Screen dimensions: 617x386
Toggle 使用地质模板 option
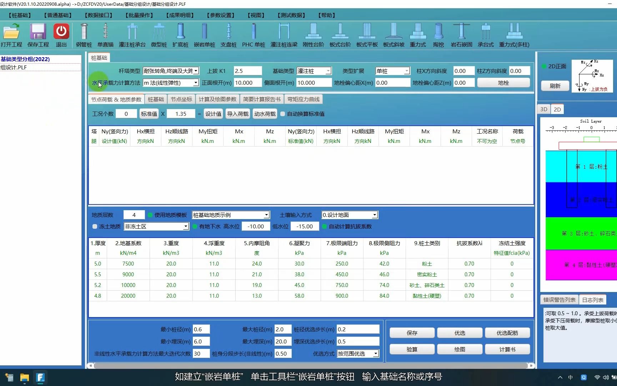click(x=150, y=215)
